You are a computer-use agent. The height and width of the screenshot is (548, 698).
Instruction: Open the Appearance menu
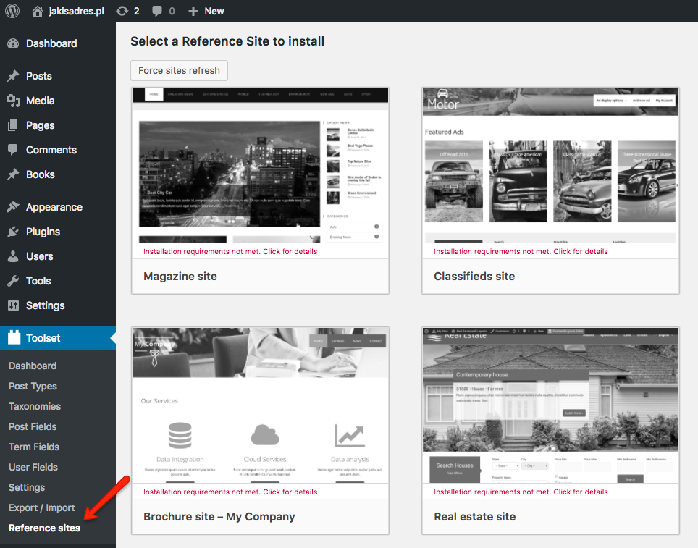(x=54, y=208)
